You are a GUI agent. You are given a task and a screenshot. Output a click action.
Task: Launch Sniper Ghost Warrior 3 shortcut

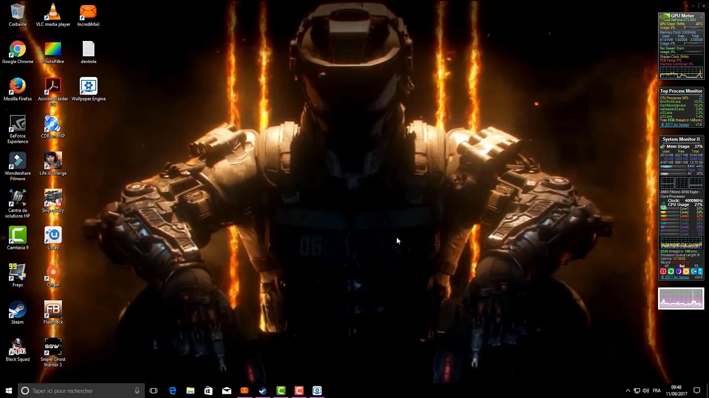(53, 352)
